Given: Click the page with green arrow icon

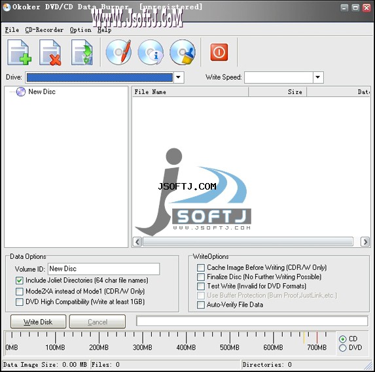Looking at the screenshot, I should (82, 52).
